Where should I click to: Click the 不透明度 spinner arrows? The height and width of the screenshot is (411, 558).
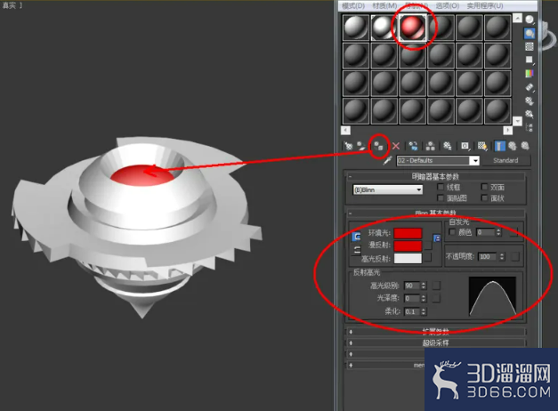coord(502,256)
